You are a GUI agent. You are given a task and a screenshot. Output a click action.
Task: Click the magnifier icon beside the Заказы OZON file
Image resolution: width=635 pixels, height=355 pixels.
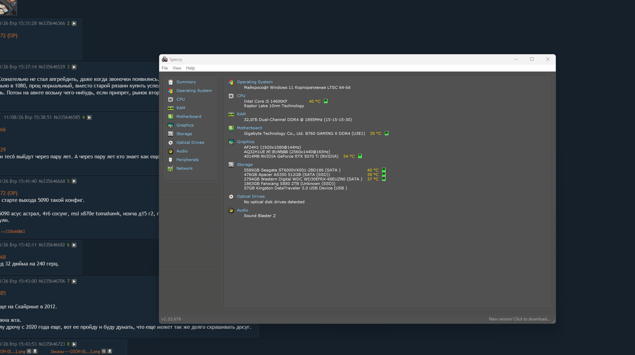coord(104,351)
